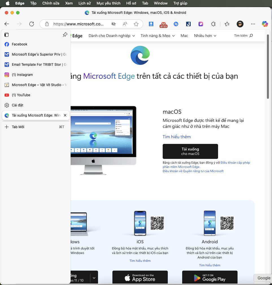This screenshot has width=272, height=285.
Task: Open the Edge menu in menu bar
Action: coord(20,3)
